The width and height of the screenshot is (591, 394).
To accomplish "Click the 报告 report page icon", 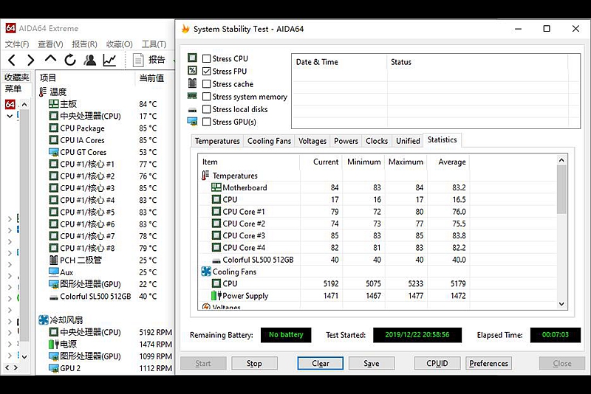I will [138, 60].
